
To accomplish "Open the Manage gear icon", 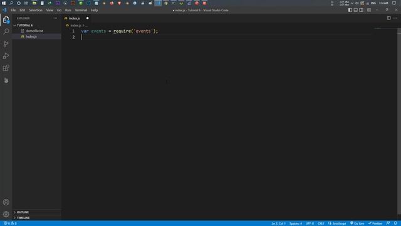I will [x=6, y=214].
